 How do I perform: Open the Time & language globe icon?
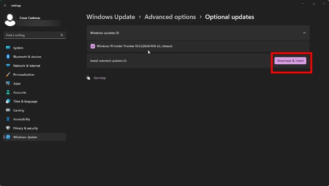pos(8,101)
